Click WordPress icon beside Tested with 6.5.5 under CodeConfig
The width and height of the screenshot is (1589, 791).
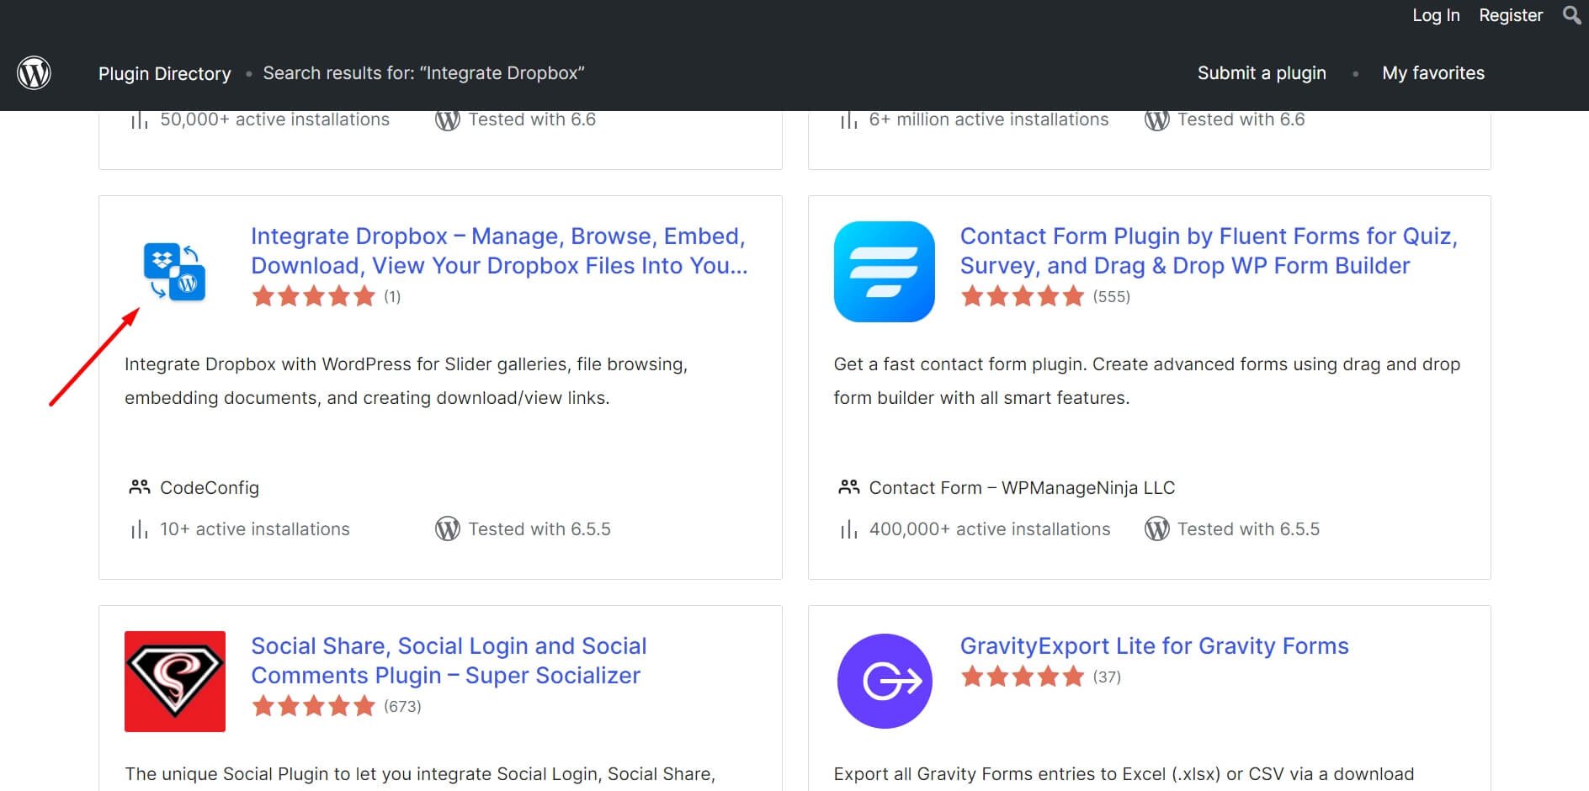click(448, 529)
